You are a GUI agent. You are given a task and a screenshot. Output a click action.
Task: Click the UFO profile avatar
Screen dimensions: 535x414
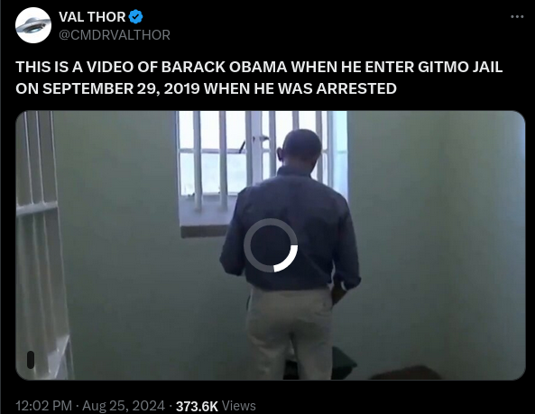pyautogui.click(x=33, y=25)
